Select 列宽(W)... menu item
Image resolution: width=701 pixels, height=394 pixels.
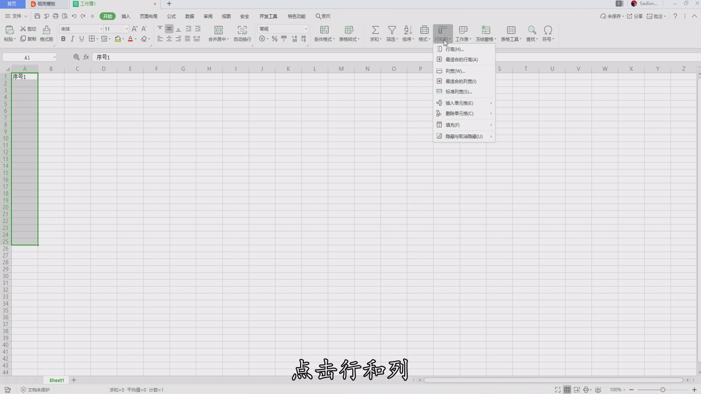[464, 71]
